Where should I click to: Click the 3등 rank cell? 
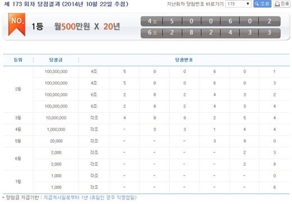18,118
